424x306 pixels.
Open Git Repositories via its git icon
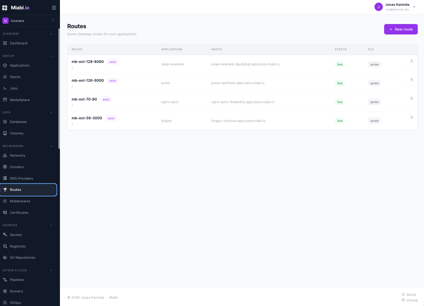click(x=5, y=257)
